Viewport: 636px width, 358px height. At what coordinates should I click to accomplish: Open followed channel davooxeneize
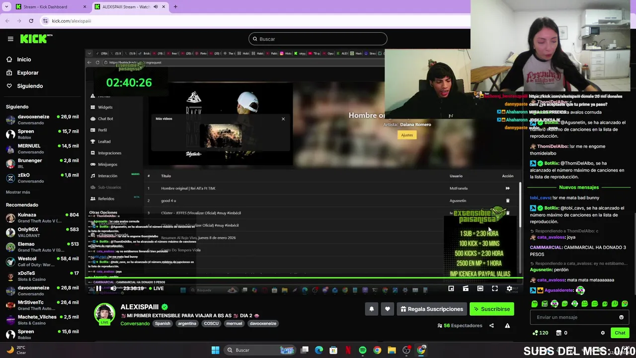[x=42, y=119]
